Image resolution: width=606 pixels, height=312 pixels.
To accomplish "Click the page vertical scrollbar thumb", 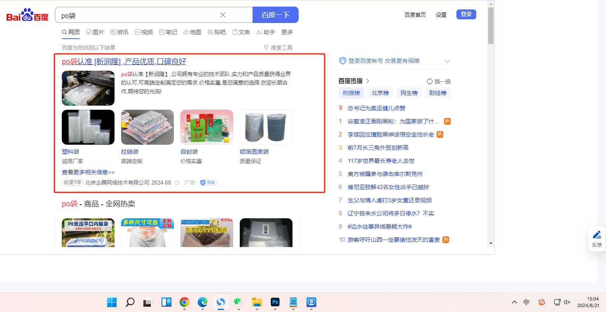I will click(x=491, y=25).
